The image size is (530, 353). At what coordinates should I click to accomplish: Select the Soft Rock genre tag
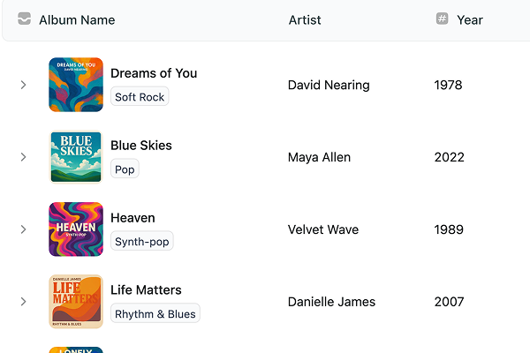point(140,97)
